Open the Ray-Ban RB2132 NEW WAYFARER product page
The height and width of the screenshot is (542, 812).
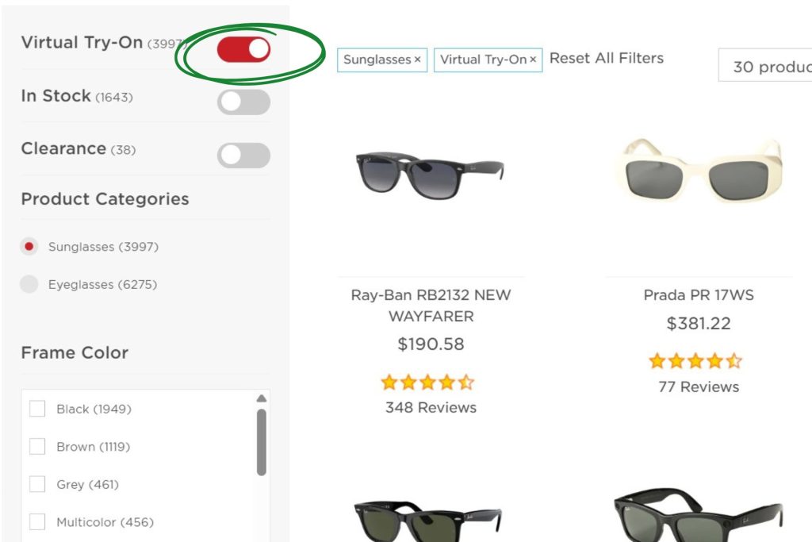[431, 305]
